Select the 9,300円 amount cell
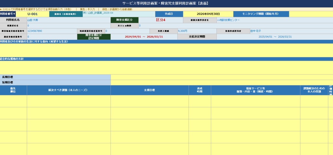Viewport: 333px width, 155px height. coord(197,31)
